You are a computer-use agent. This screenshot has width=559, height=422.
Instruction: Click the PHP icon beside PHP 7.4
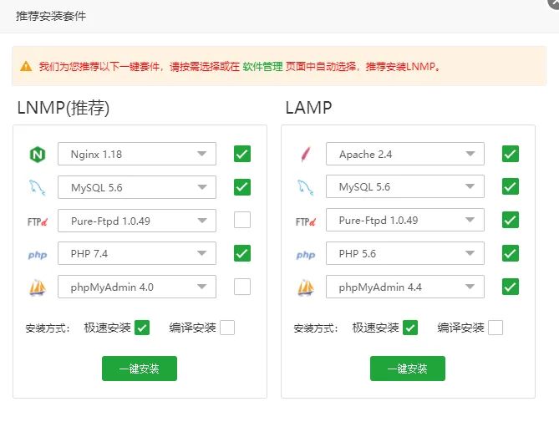pos(37,254)
